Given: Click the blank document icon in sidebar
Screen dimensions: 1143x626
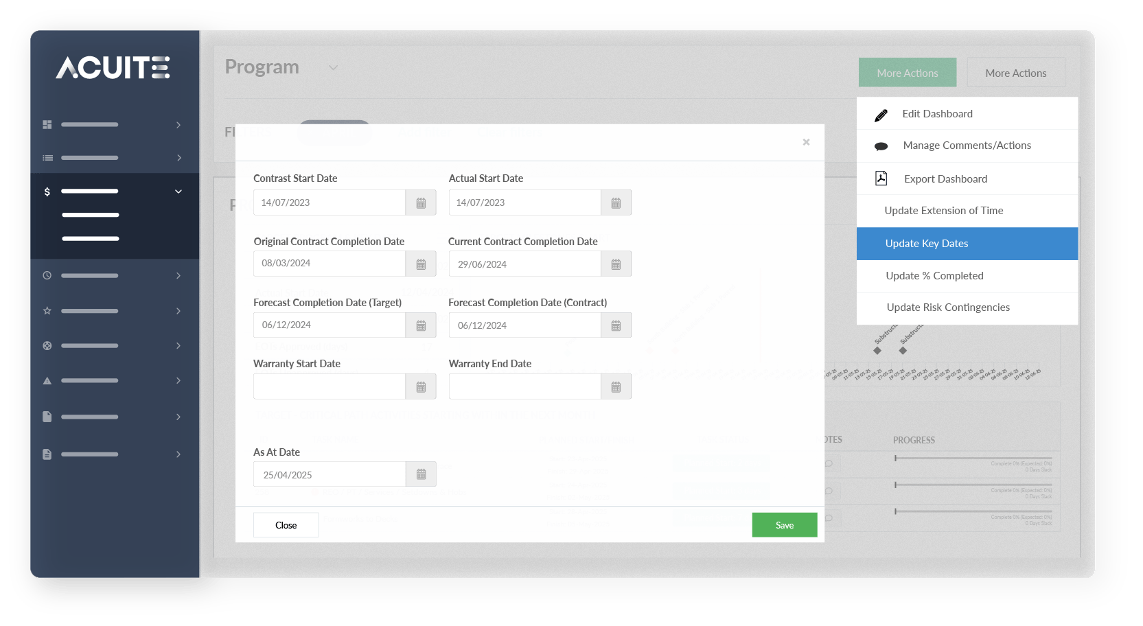Looking at the screenshot, I should tap(47, 417).
